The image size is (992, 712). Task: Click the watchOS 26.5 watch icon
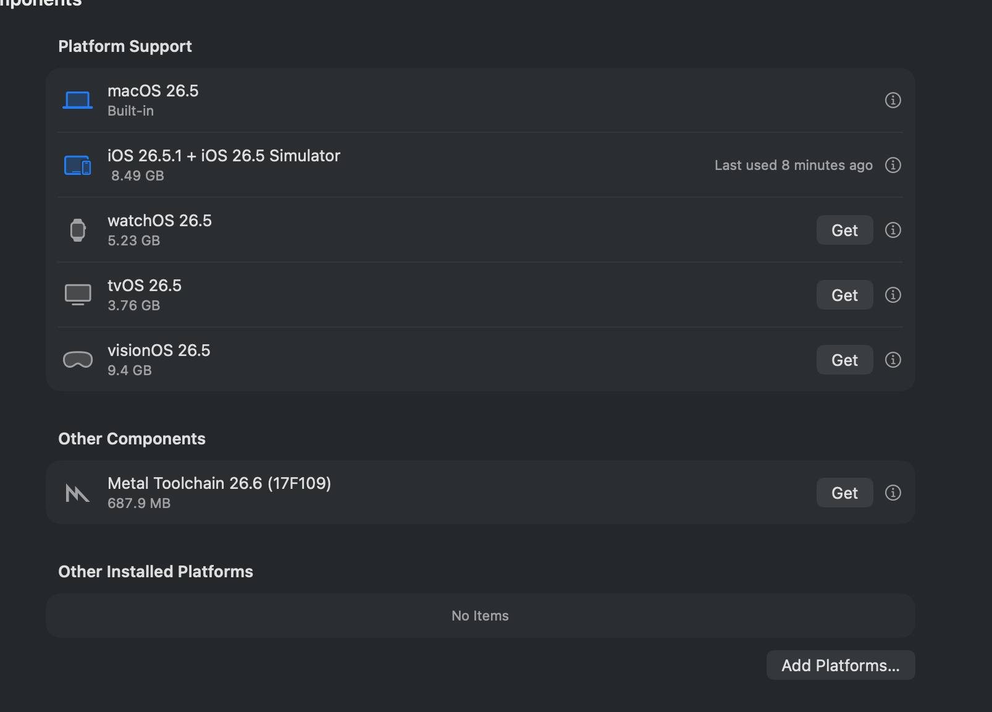(78, 230)
